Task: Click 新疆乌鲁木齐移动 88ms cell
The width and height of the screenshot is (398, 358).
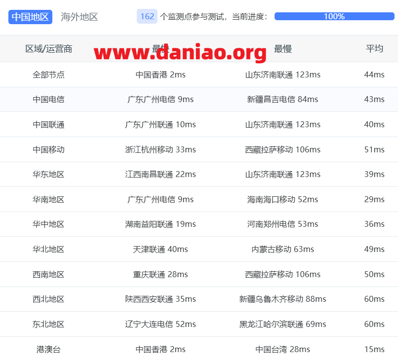Action: (283, 299)
